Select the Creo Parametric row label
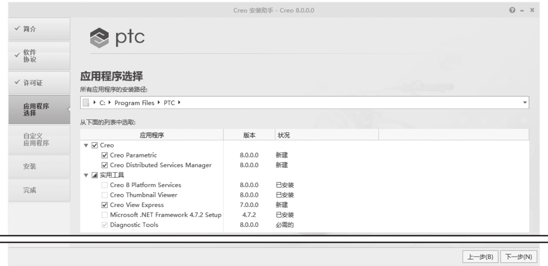This screenshot has height=266, width=548. pyautogui.click(x=133, y=155)
